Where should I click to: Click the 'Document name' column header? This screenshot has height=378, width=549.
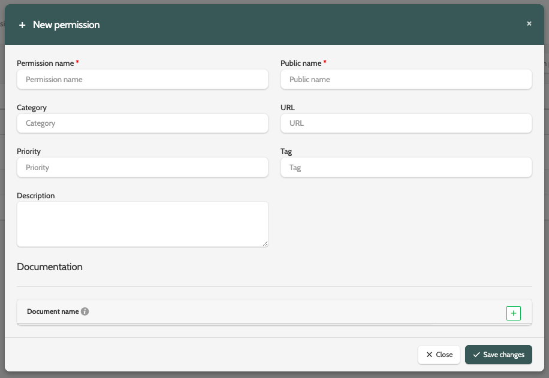pos(53,312)
